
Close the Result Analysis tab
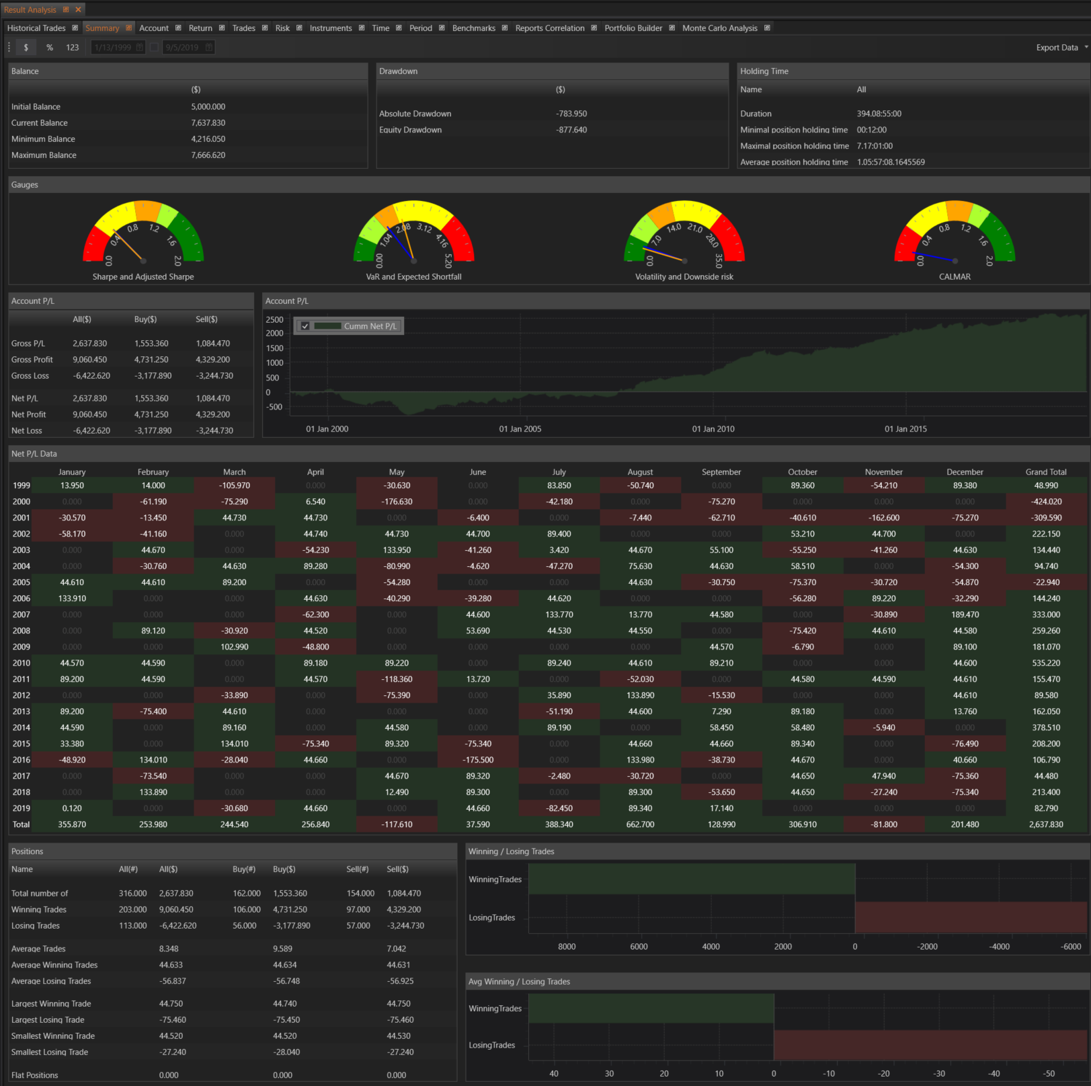pos(79,9)
